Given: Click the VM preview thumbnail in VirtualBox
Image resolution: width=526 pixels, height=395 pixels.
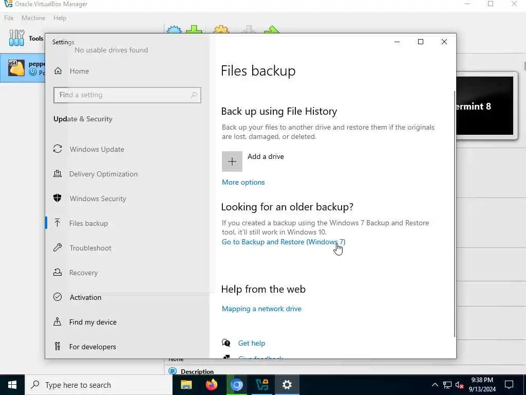Looking at the screenshot, I should pyautogui.click(x=484, y=105).
